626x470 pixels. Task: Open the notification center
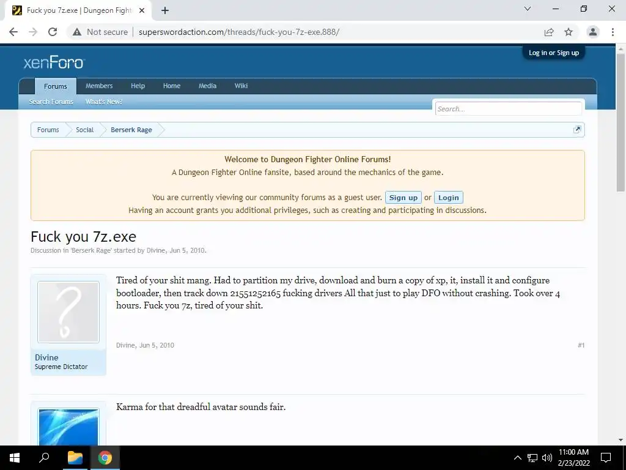click(x=606, y=458)
